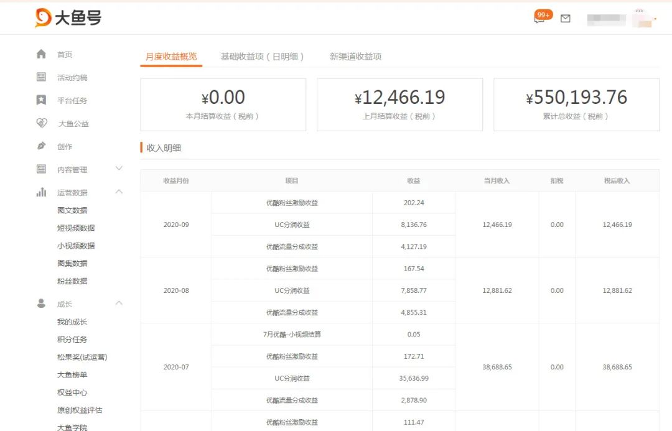Select the 活动约稿 sidebar icon
Image resolution: width=672 pixels, height=431 pixels.
click(40, 77)
